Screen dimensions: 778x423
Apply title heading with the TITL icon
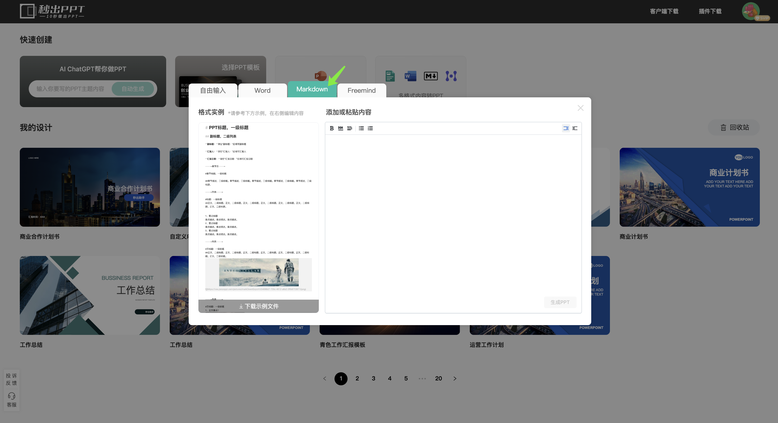pyautogui.click(x=349, y=128)
